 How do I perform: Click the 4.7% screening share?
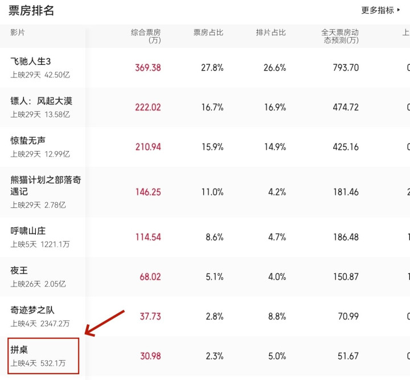coord(277,237)
